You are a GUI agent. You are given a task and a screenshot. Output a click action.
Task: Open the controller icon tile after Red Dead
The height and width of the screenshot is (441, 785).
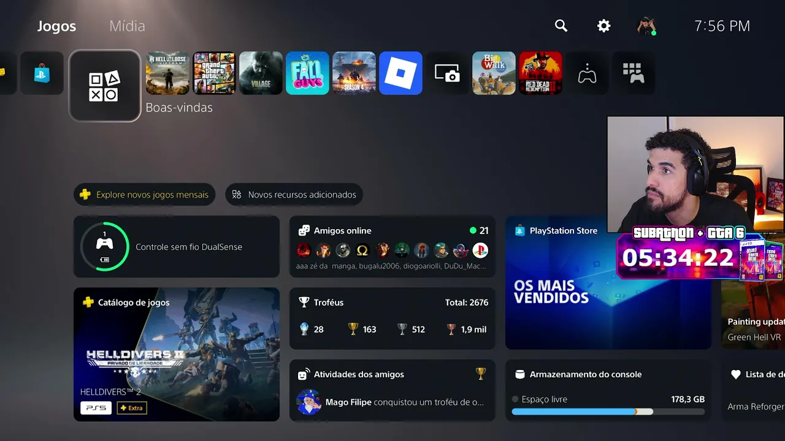pos(587,73)
